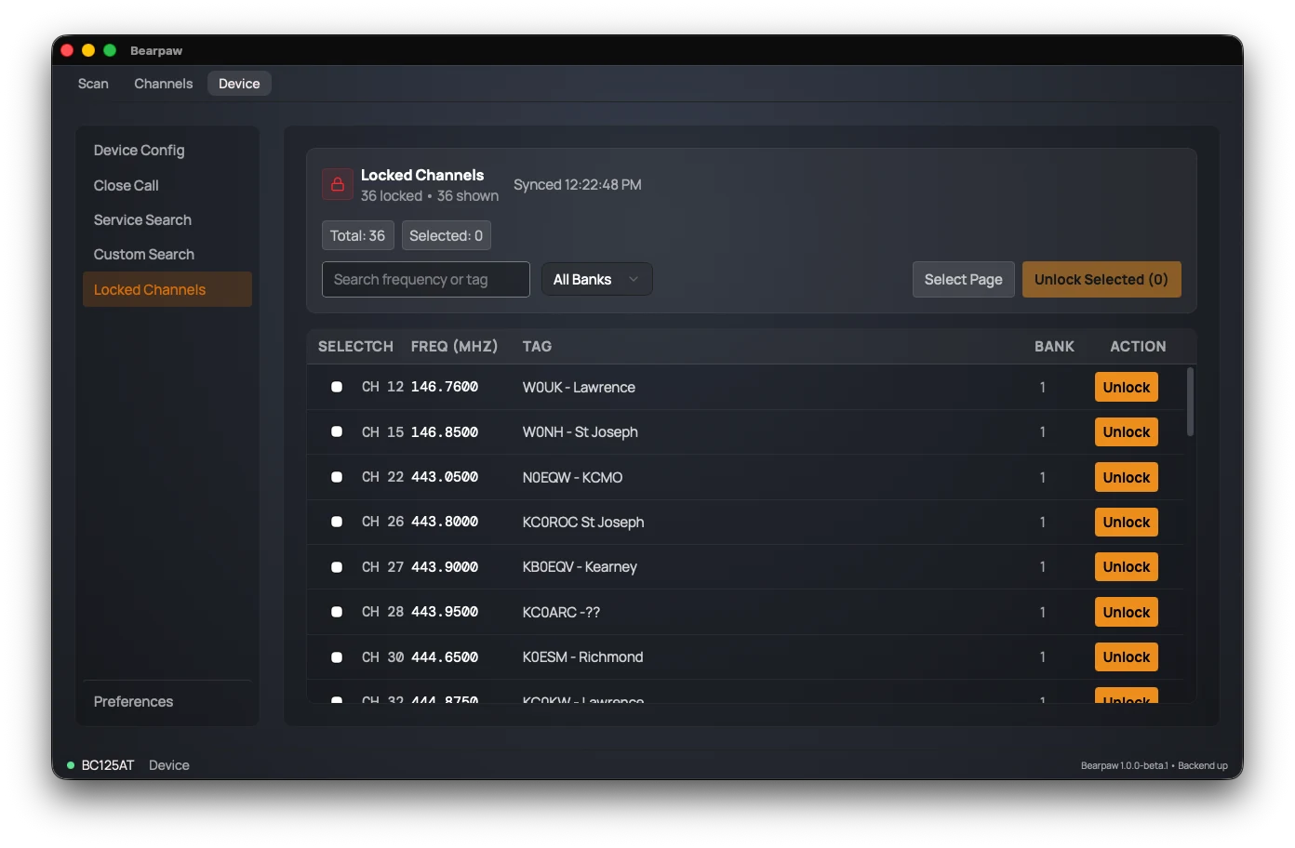
Task: Open Preferences in the sidebar
Action: [167, 701]
